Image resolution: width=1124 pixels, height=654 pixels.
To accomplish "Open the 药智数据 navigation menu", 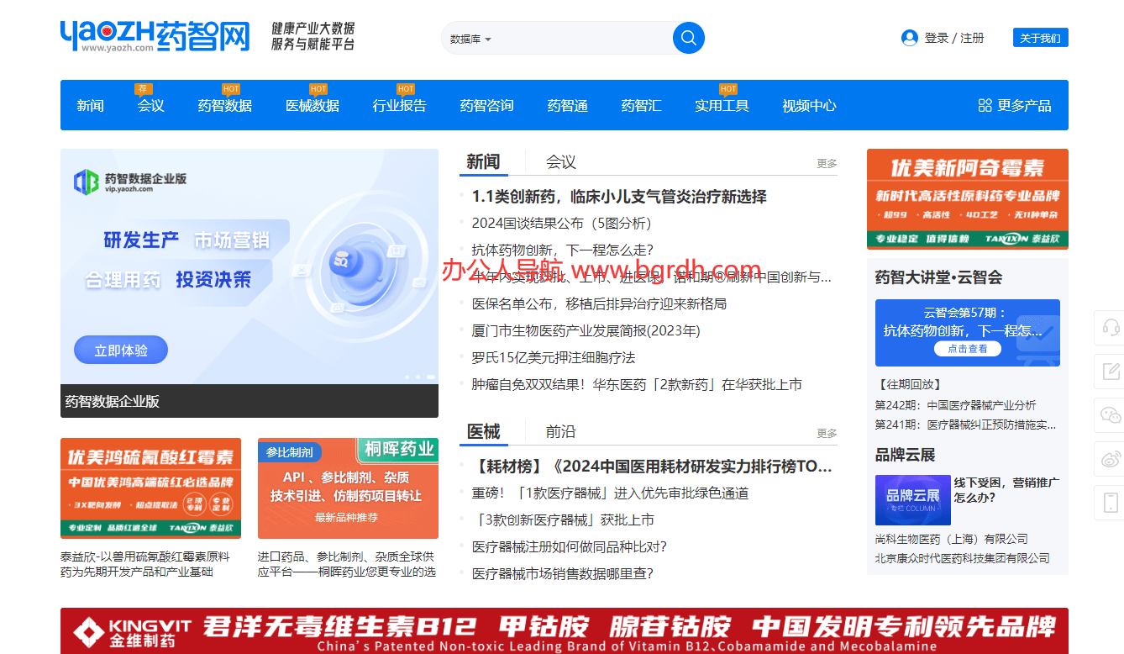I will (x=224, y=106).
